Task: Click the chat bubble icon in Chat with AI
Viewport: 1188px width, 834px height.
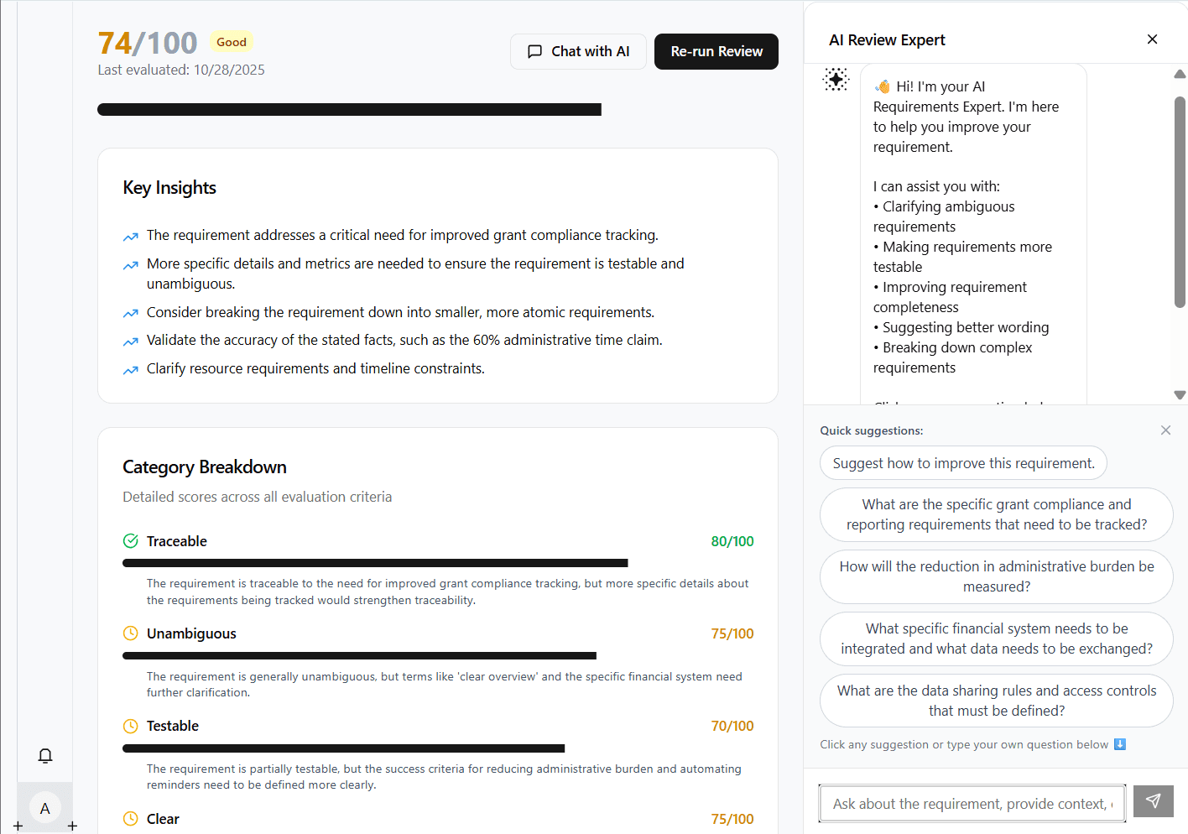Action: pos(534,51)
